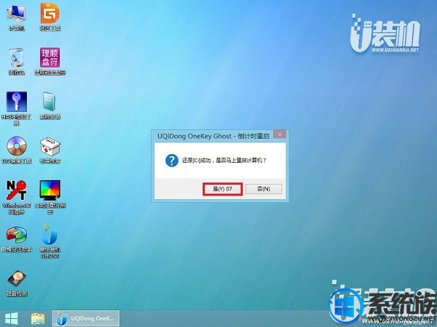Screen dimensions: 437x327
Task: Launch the Windows password clear NT key icon
Action: click(x=17, y=197)
